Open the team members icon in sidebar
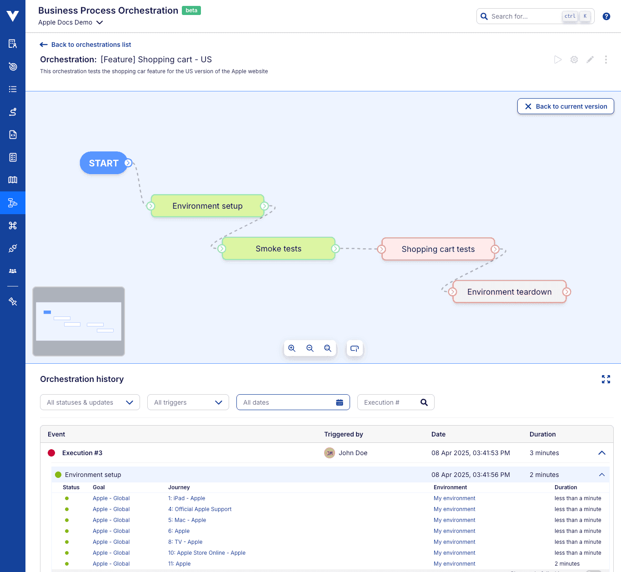The width and height of the screenshot is (621, 572). pyautogui.click(x=12, y=271)
